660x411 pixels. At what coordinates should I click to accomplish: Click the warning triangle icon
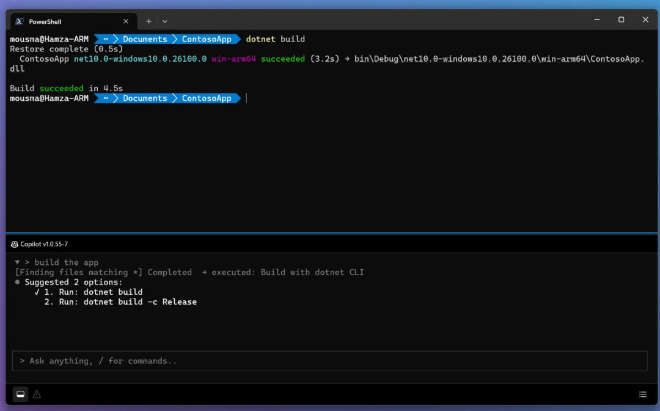[37, 394]
